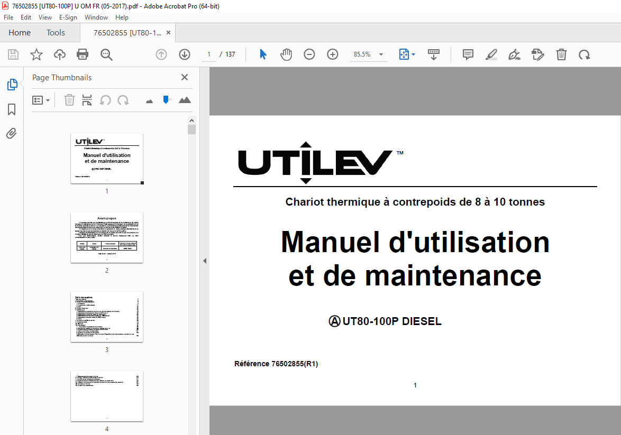
Task: Collapse the navigation pane arrow
Action: [x=205, y=261]
